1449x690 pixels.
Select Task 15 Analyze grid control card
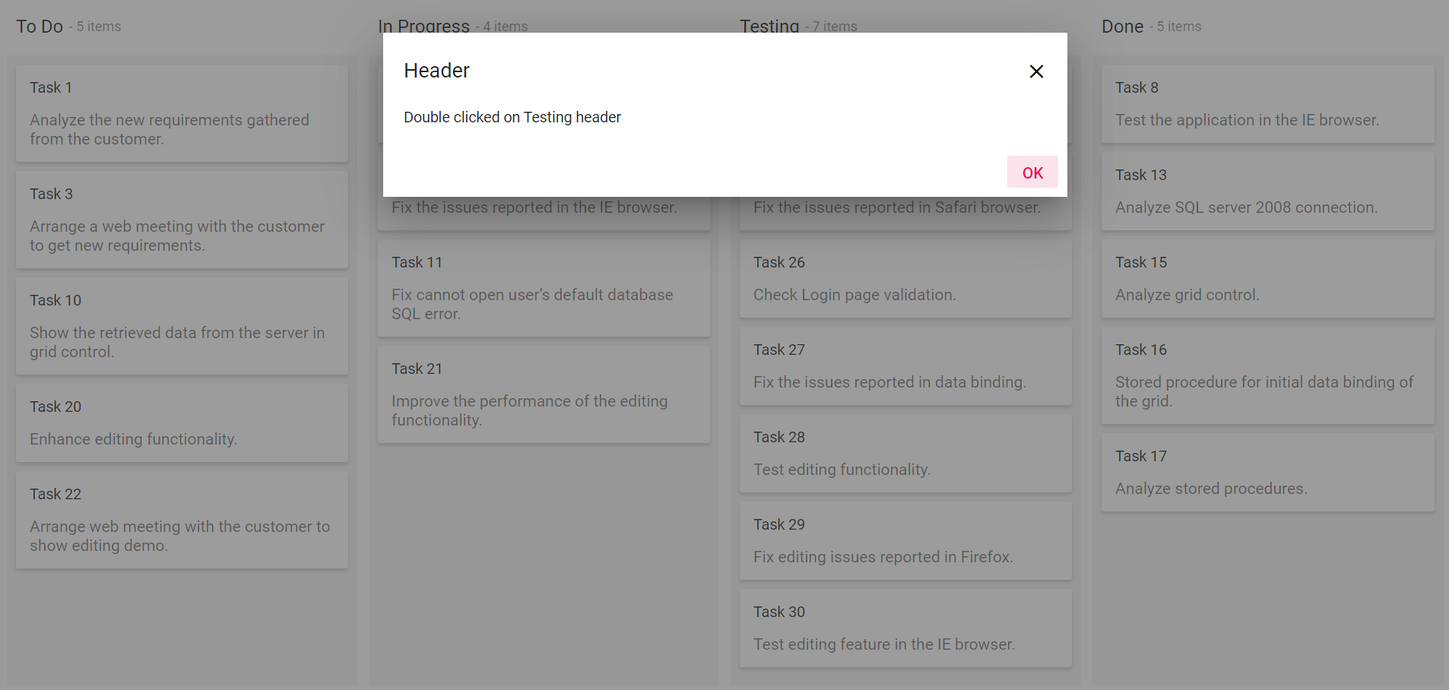(1268, 279)
